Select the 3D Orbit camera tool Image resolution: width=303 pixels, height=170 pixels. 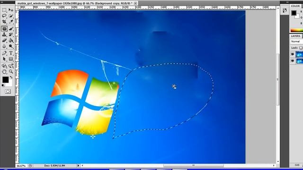(11, 66)
